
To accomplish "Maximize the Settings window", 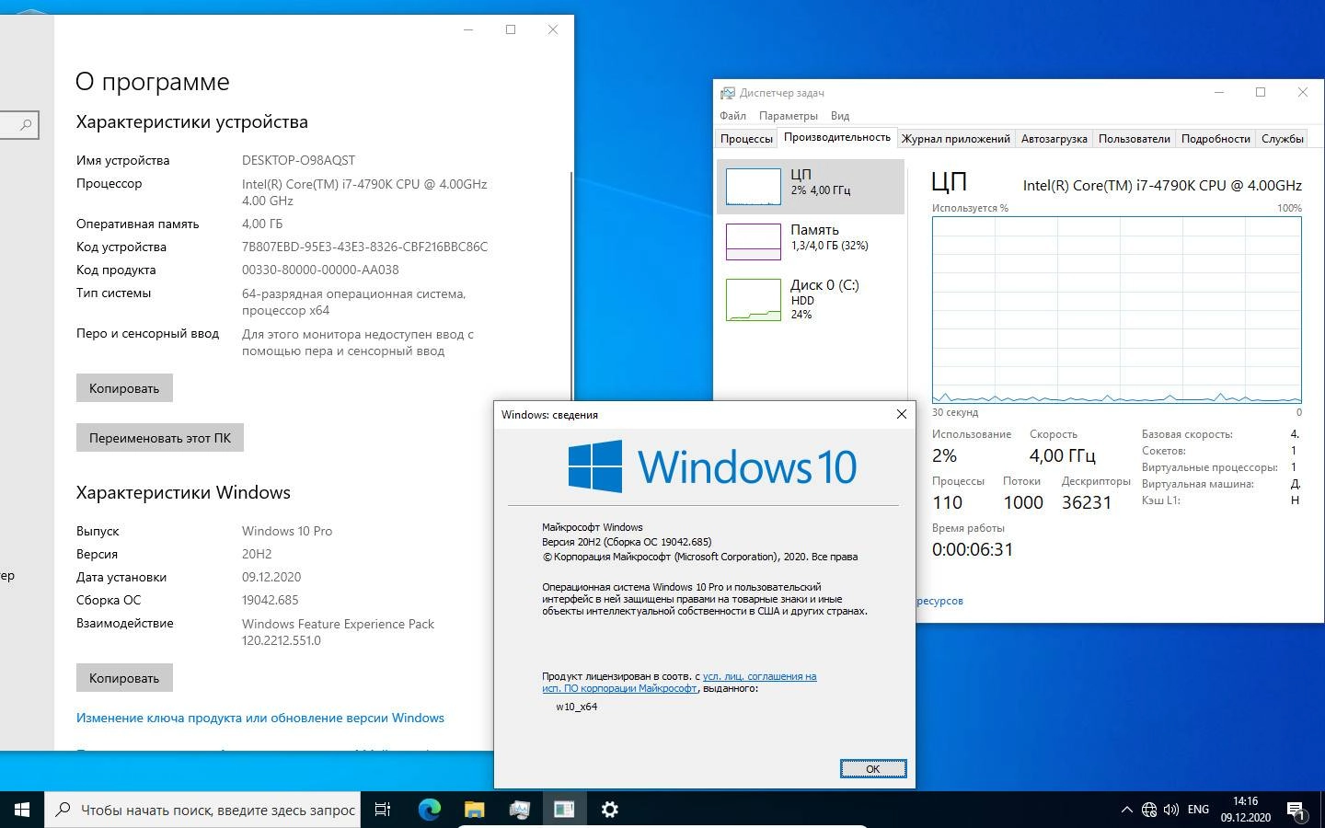I will point(511,29).
